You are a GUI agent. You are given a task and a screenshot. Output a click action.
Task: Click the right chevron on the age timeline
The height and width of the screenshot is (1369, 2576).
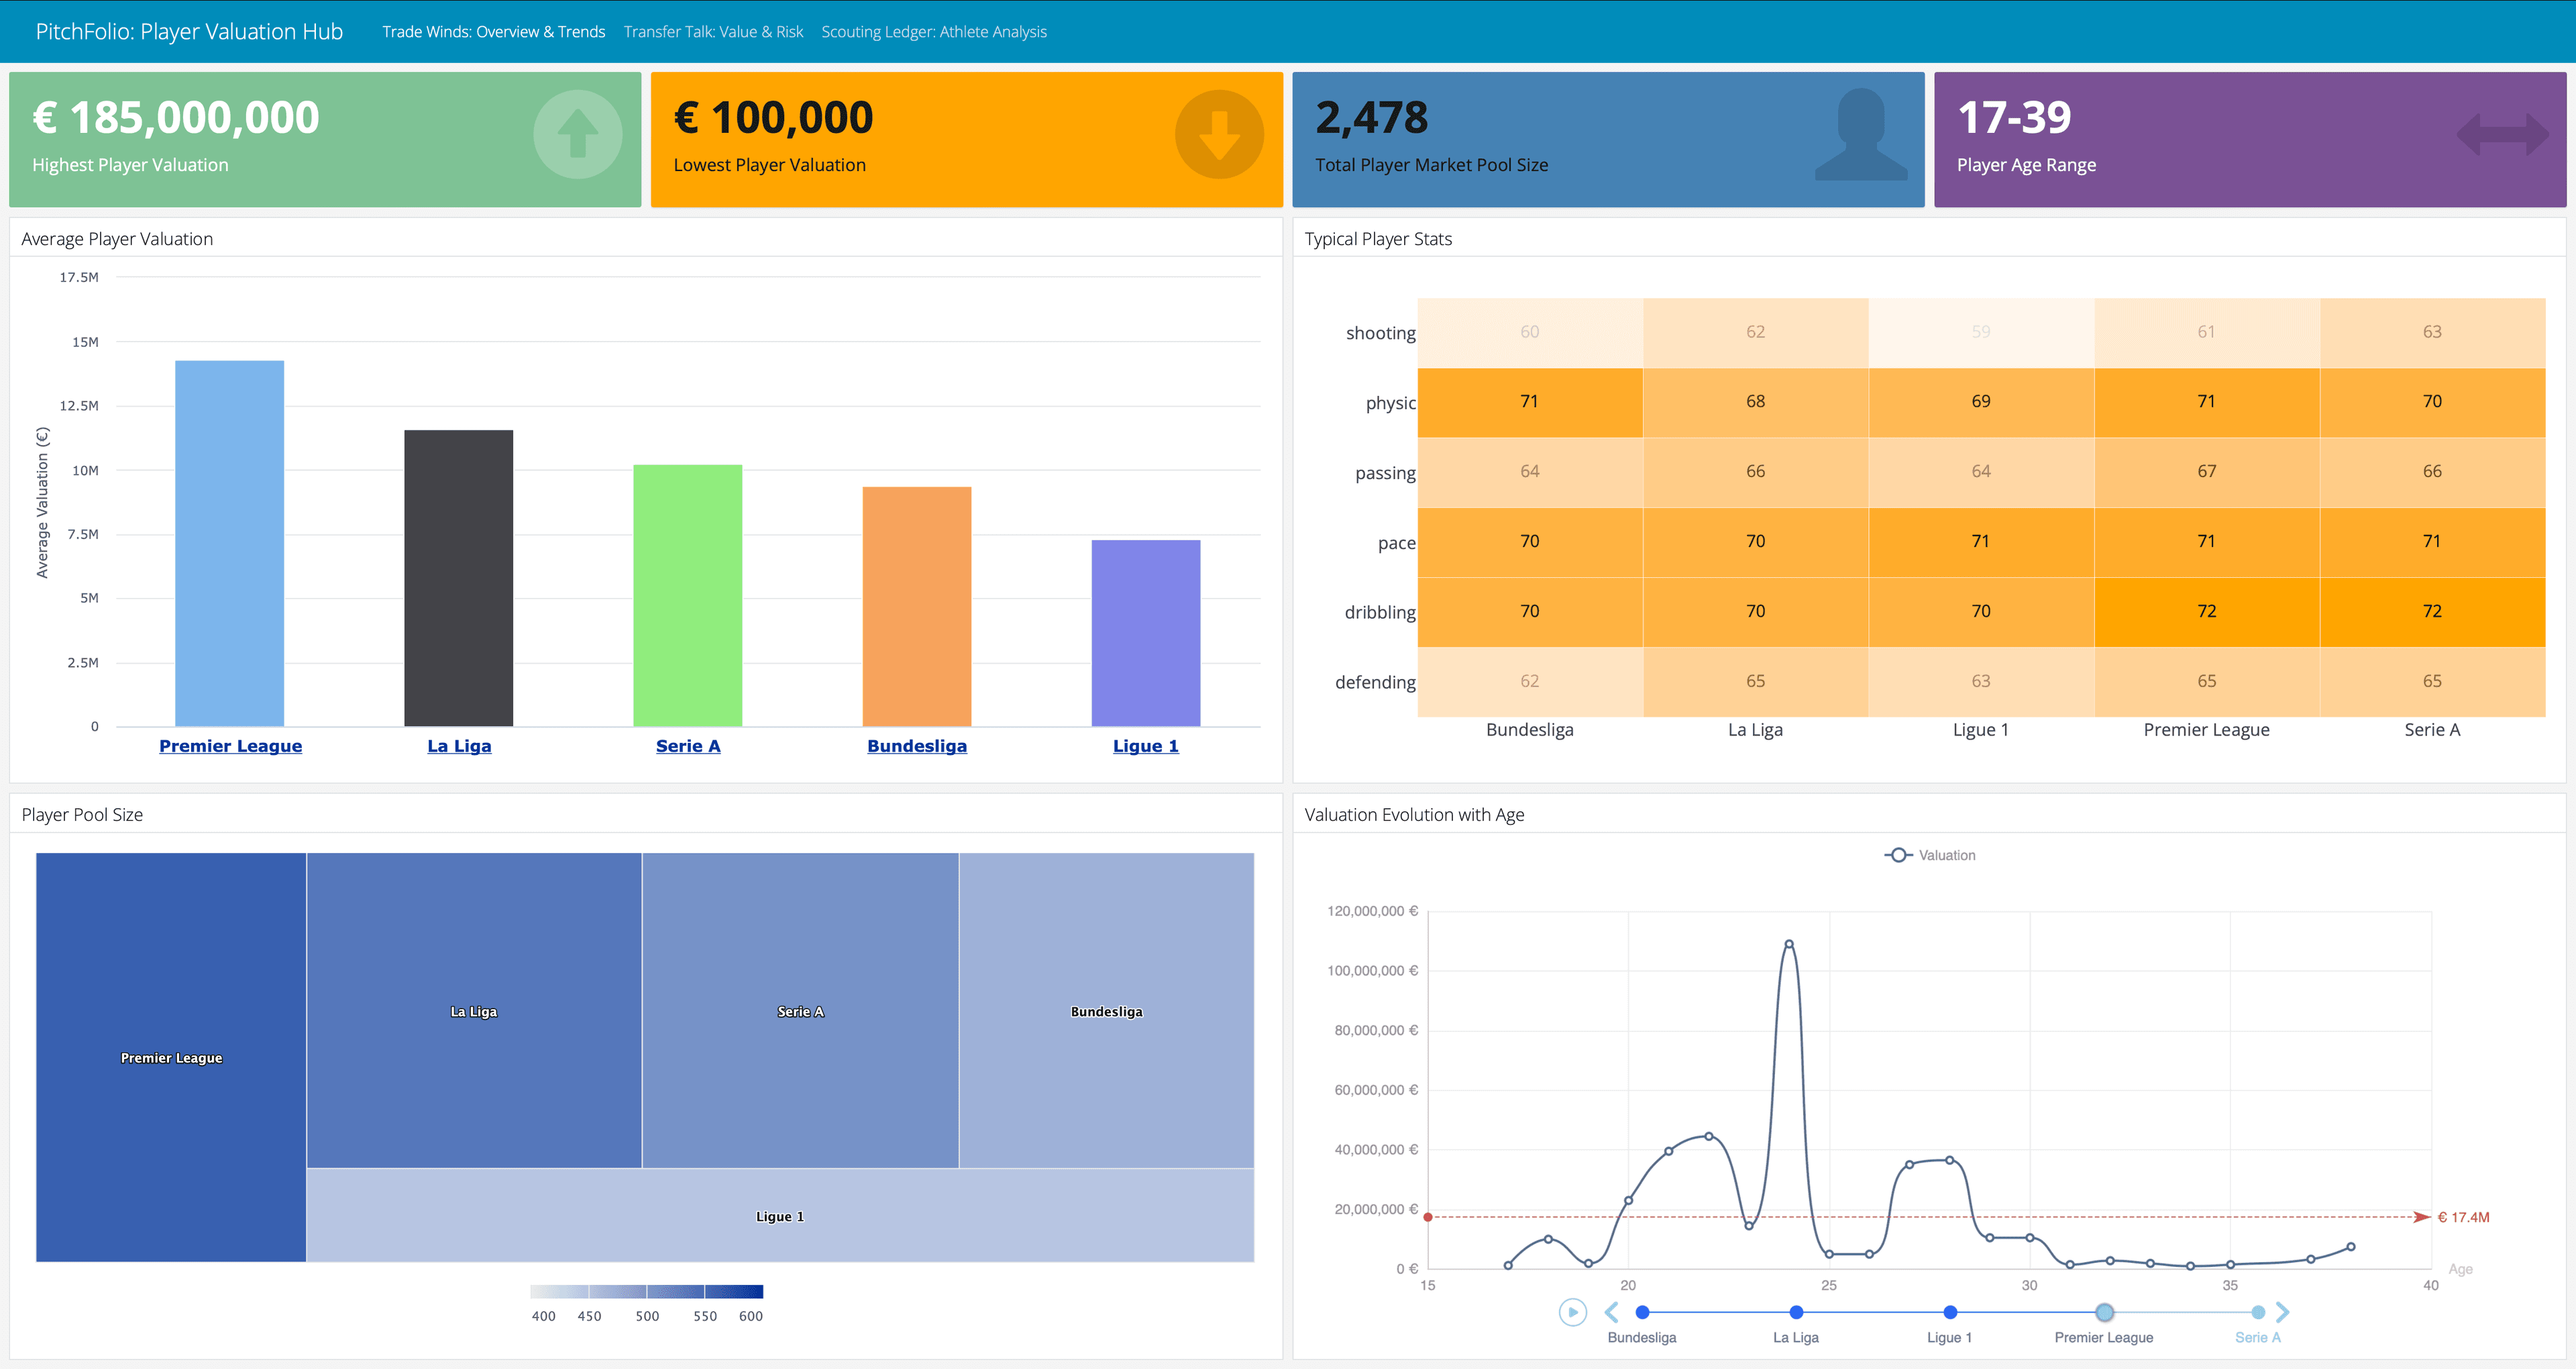coord(2284,1312)
